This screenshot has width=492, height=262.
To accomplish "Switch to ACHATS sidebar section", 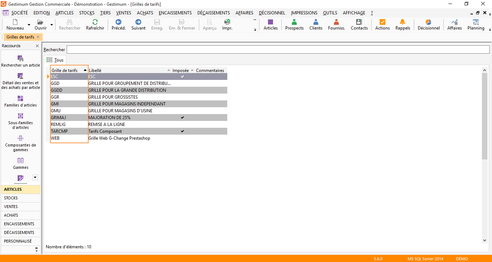I will (21, 215).
